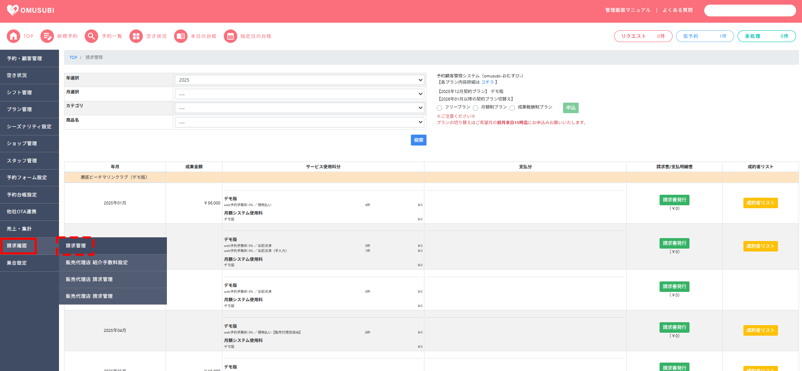Click 請求書発行 for 2025年01月
Image resolution: width=802 pixels, height=371 pixels.
[x=674, y=200]
